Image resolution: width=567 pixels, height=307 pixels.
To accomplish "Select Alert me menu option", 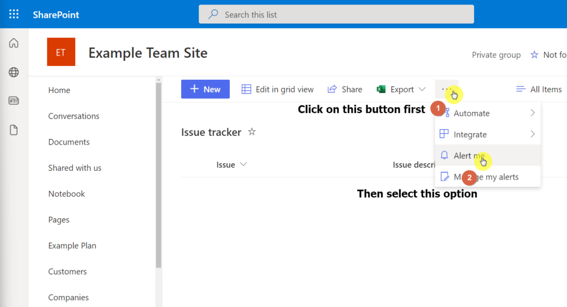I will [x=487, y=155].
